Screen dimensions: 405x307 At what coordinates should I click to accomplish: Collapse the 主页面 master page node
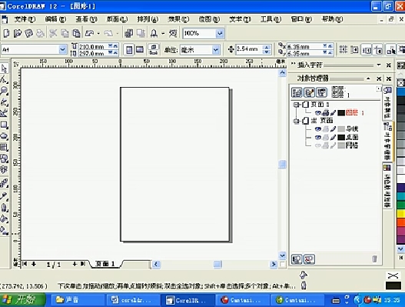[297, 121]
